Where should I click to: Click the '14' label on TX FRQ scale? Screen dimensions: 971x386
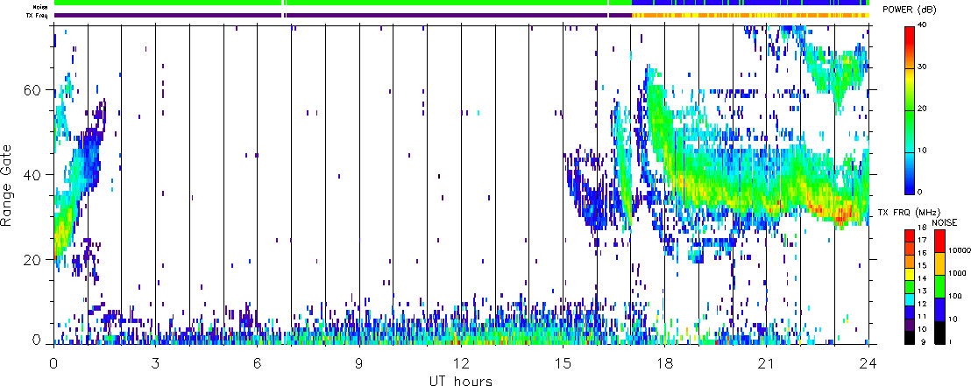coord(923,278)
